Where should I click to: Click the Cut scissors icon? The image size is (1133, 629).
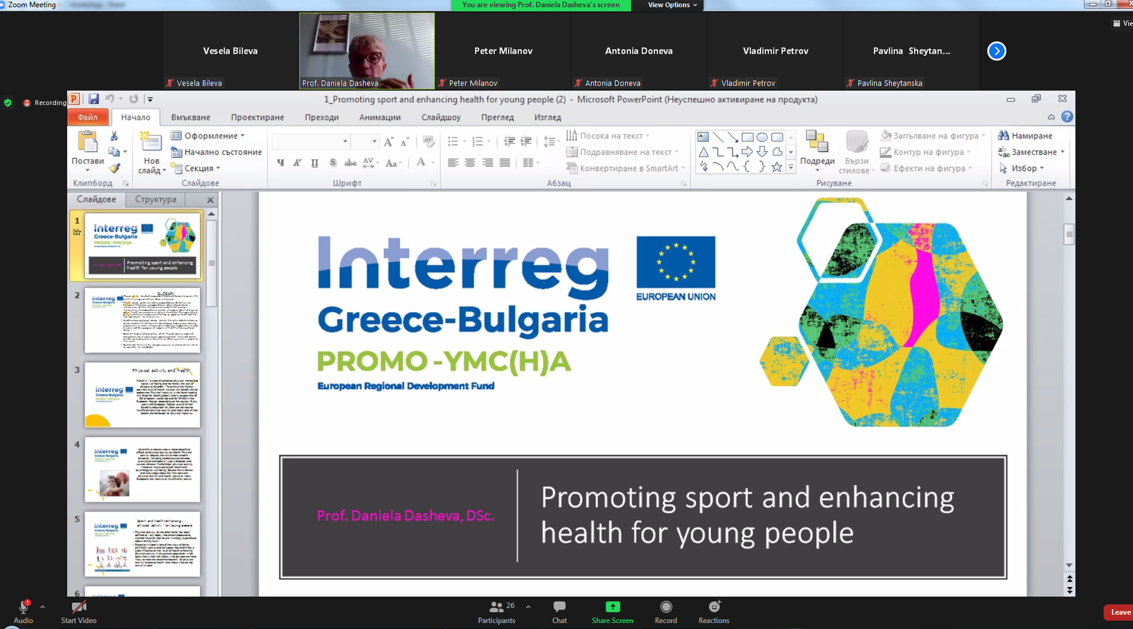pyautogui.click(x=114, y=136)
